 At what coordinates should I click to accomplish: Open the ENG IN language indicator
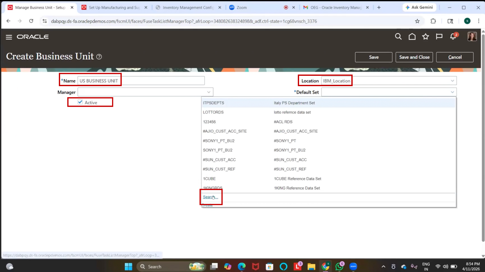[426, 266]
